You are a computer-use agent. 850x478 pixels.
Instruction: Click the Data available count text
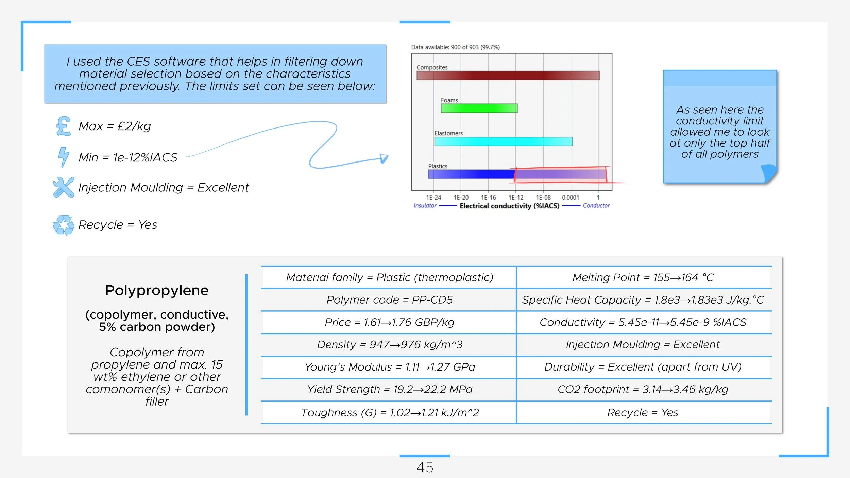[x=455, y=47]
